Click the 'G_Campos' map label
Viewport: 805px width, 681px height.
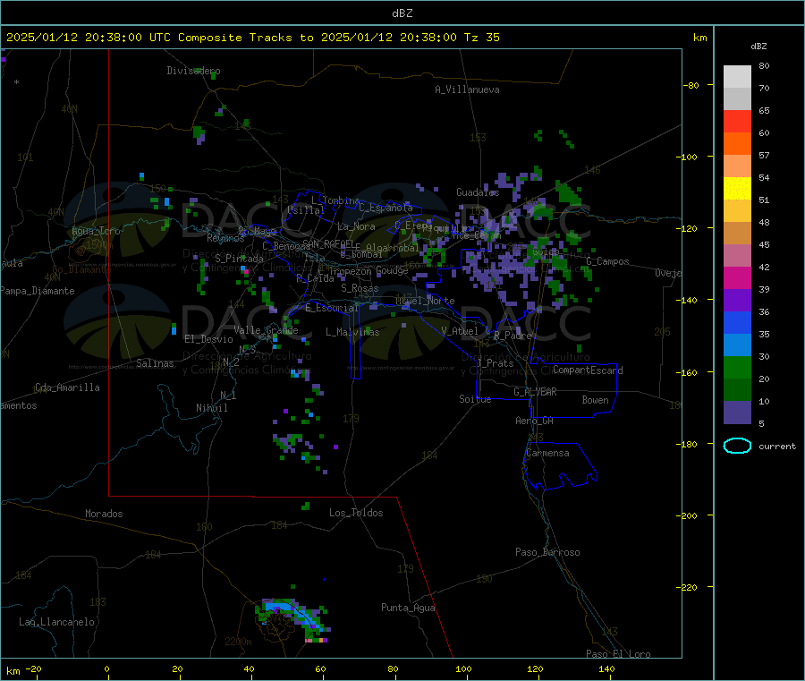tap(607, 261)
